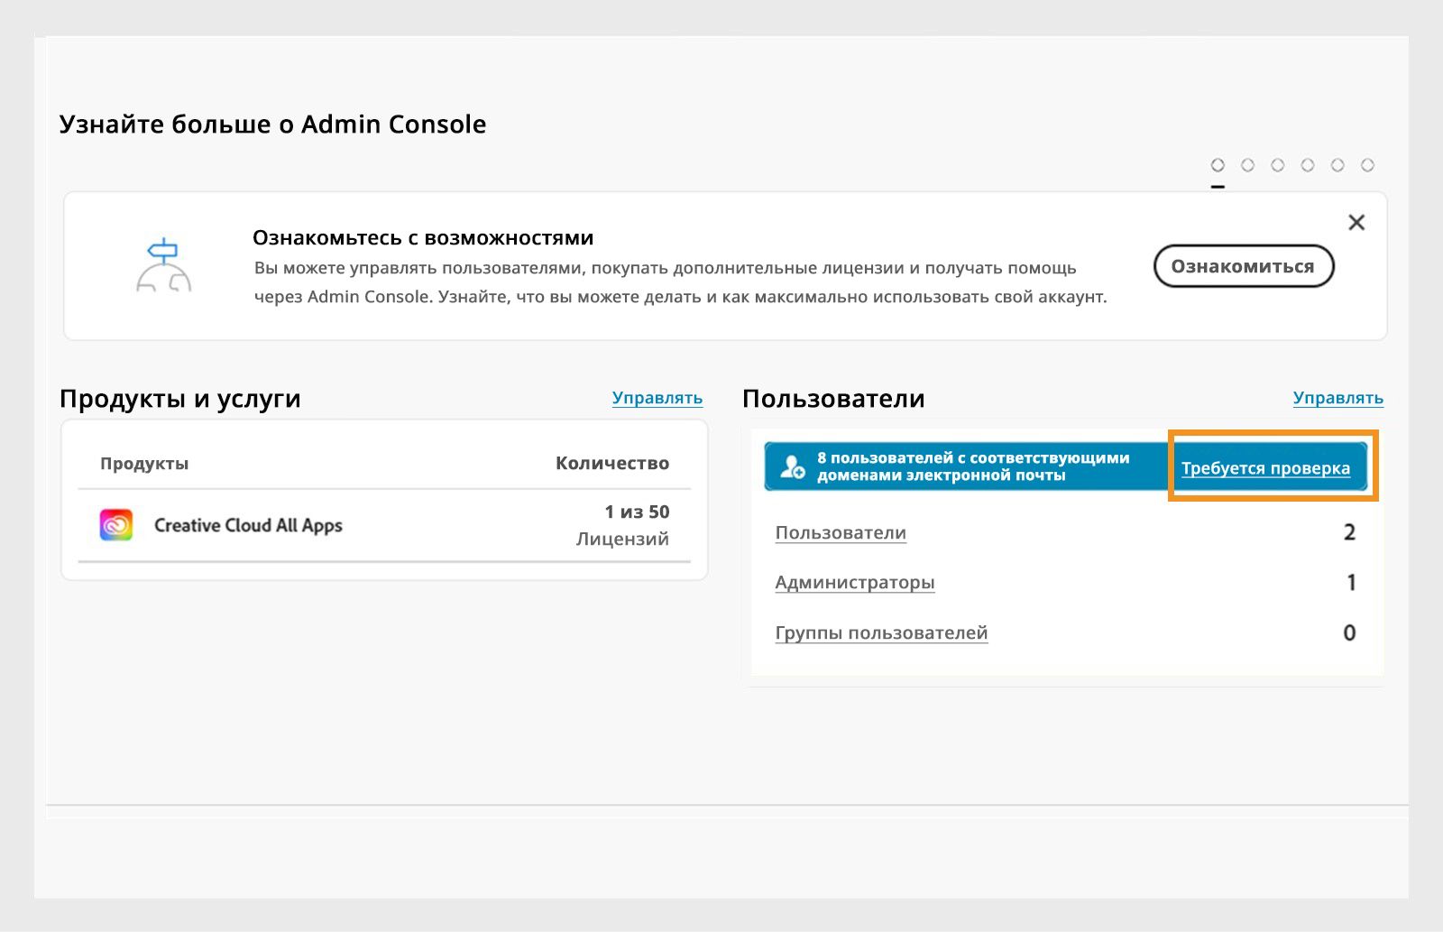The width and height of the screenshot is (1443, 932).
Task: Open the Пользователи list link
Action: (x=841, y=533)
